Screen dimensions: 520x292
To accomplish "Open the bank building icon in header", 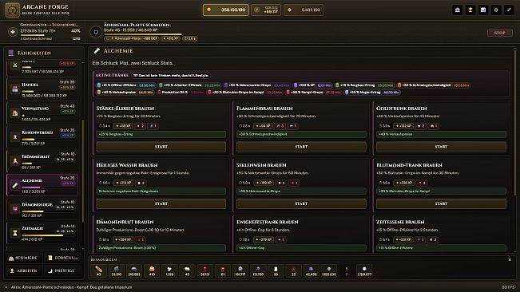I will pos(458,10).
